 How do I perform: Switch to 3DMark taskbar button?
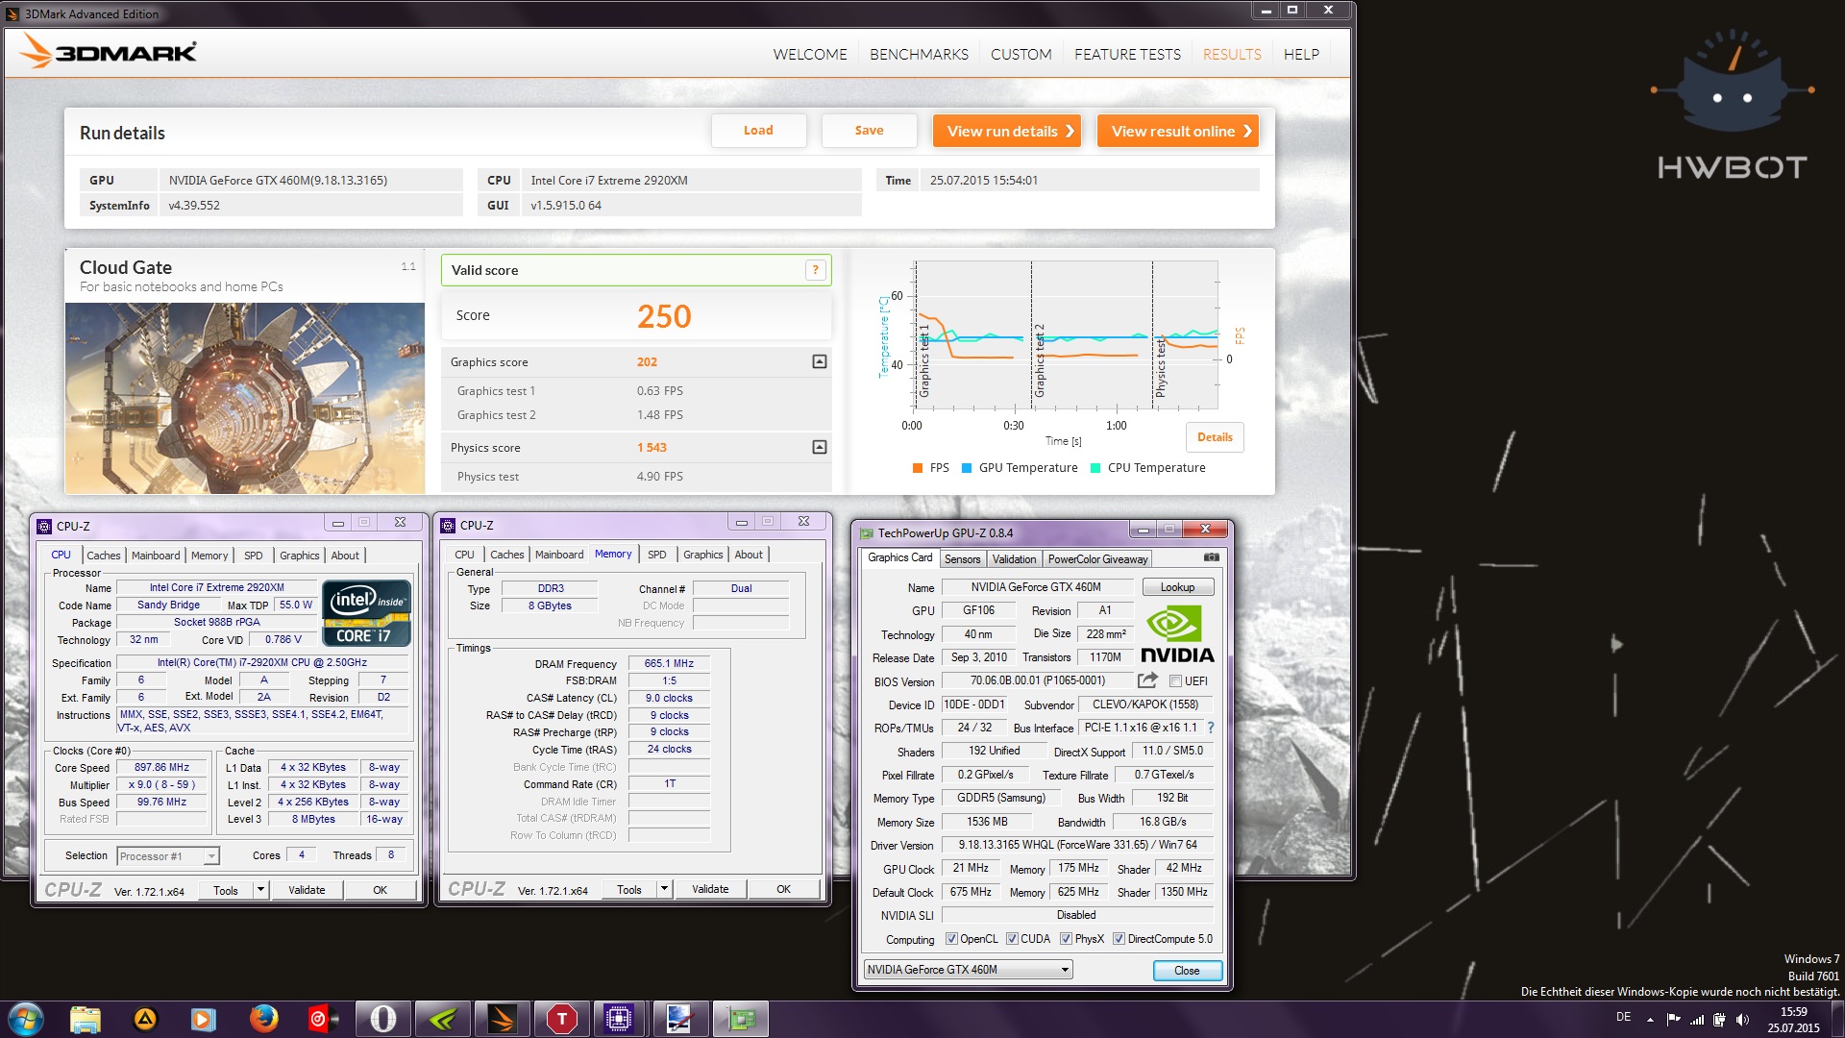[503, 1019]
